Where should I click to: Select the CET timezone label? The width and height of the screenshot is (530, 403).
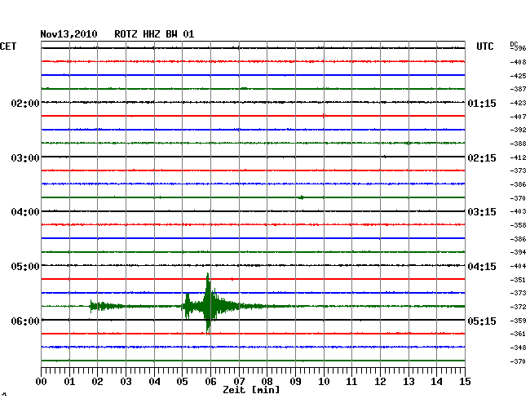pyautogui.click(x=8, y=46)
